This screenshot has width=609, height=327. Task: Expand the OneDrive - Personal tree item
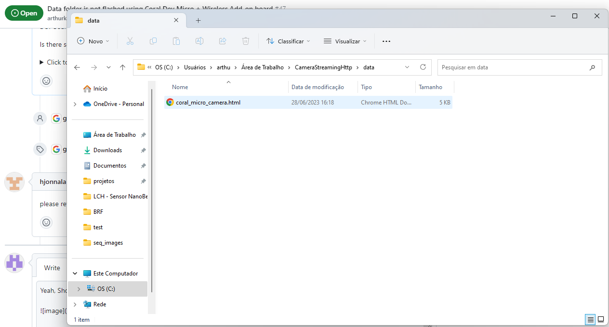click(x=75, y=104)
